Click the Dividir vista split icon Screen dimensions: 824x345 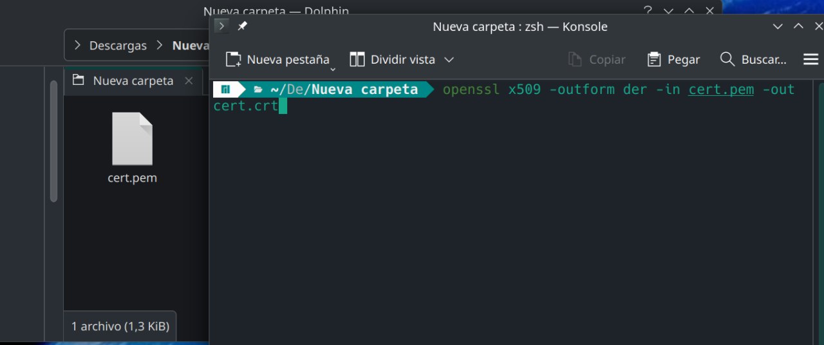[x=357, y=60]
